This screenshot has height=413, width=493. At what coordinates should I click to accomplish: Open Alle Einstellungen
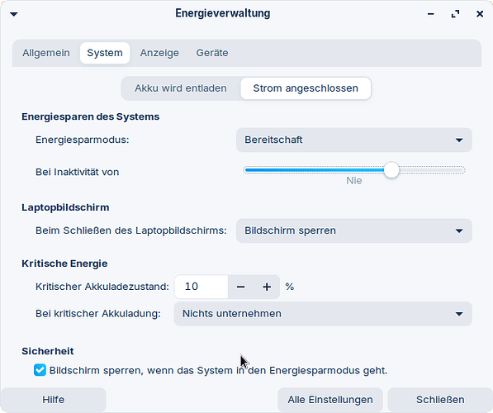330,400
